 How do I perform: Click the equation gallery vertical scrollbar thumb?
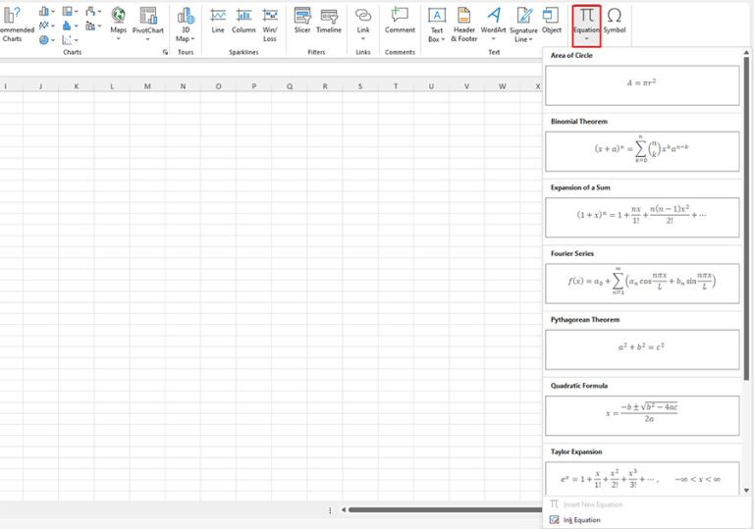click(746, 218)
